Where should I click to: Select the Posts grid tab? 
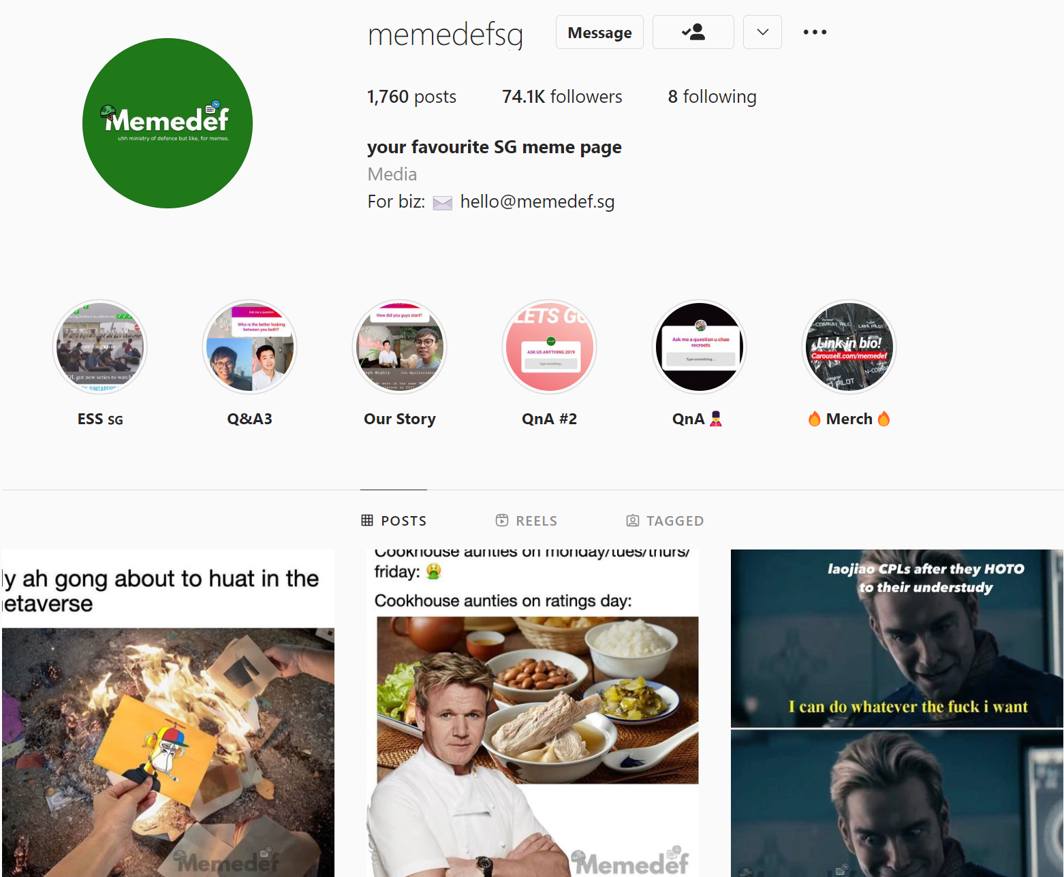click(394, 521)
